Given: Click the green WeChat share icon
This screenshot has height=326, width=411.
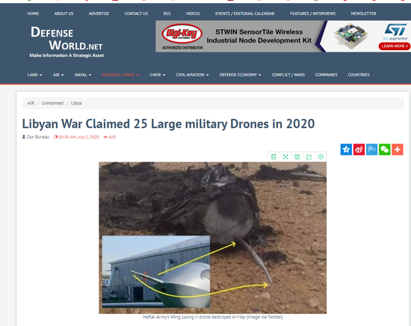Looking at the screenshot, I should tap(385, 150).
